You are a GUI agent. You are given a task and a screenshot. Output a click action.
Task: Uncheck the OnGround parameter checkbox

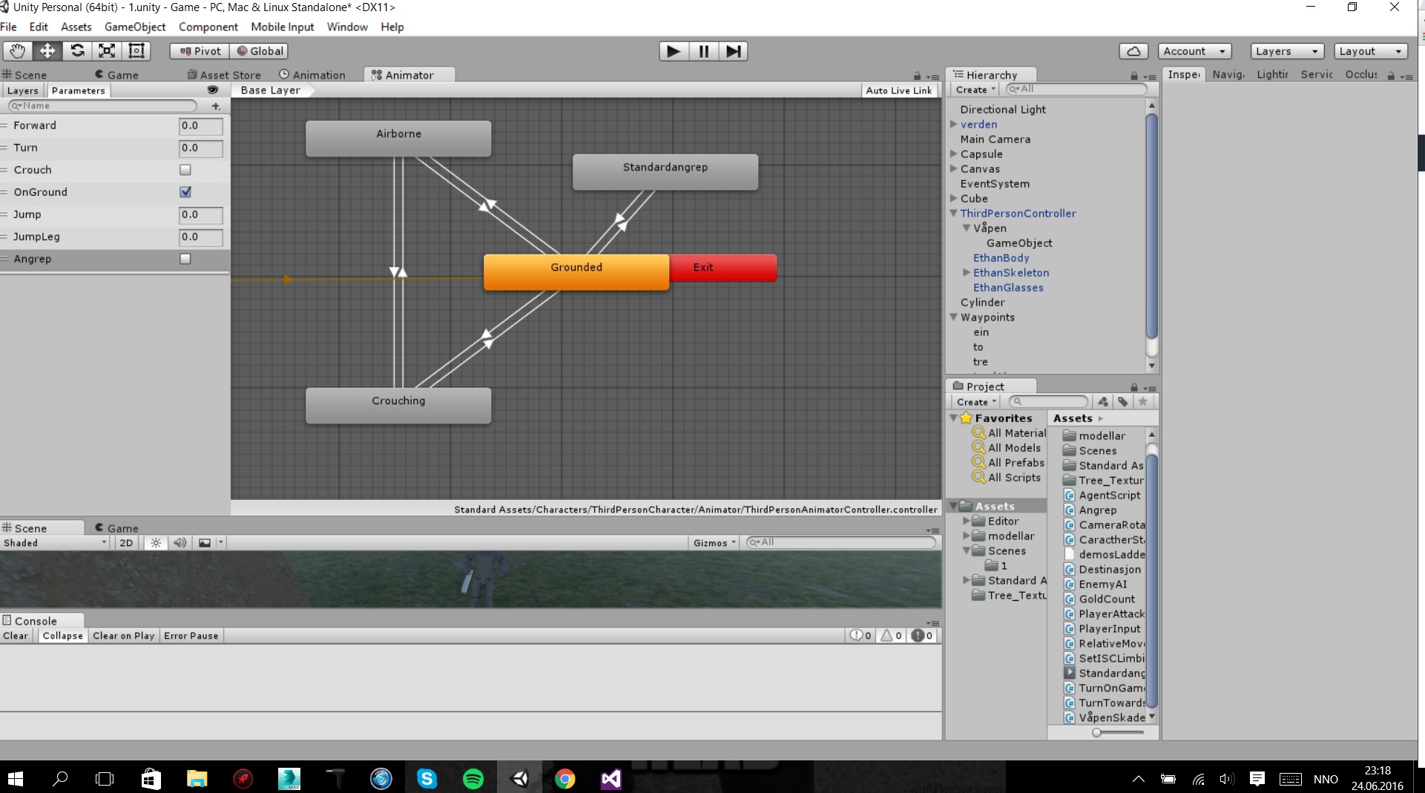pos(185,192)
